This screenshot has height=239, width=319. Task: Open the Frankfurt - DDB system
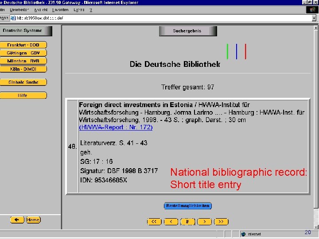pos(23,45)
